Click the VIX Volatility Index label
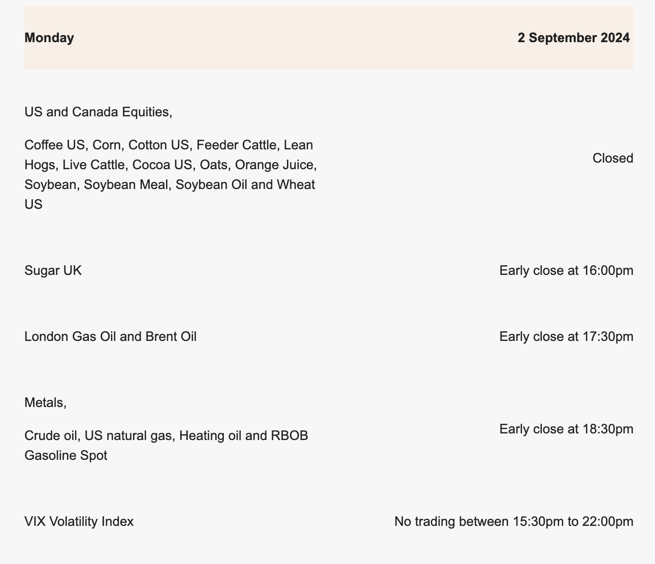This screenshot has height=564, width=655. [x=79, y=521]
